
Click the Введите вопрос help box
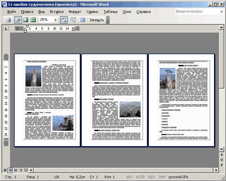coord(197,12)
